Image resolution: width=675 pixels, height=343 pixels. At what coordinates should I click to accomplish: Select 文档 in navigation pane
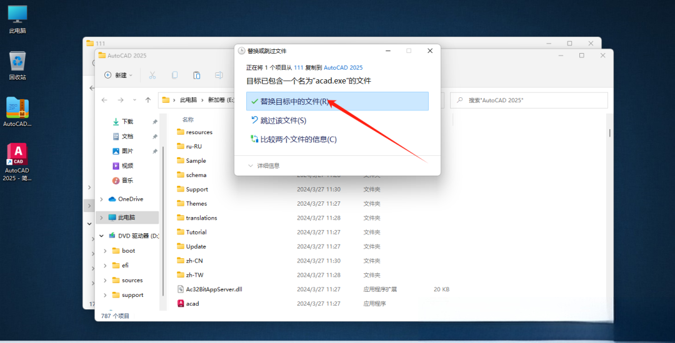pos(128,137)
